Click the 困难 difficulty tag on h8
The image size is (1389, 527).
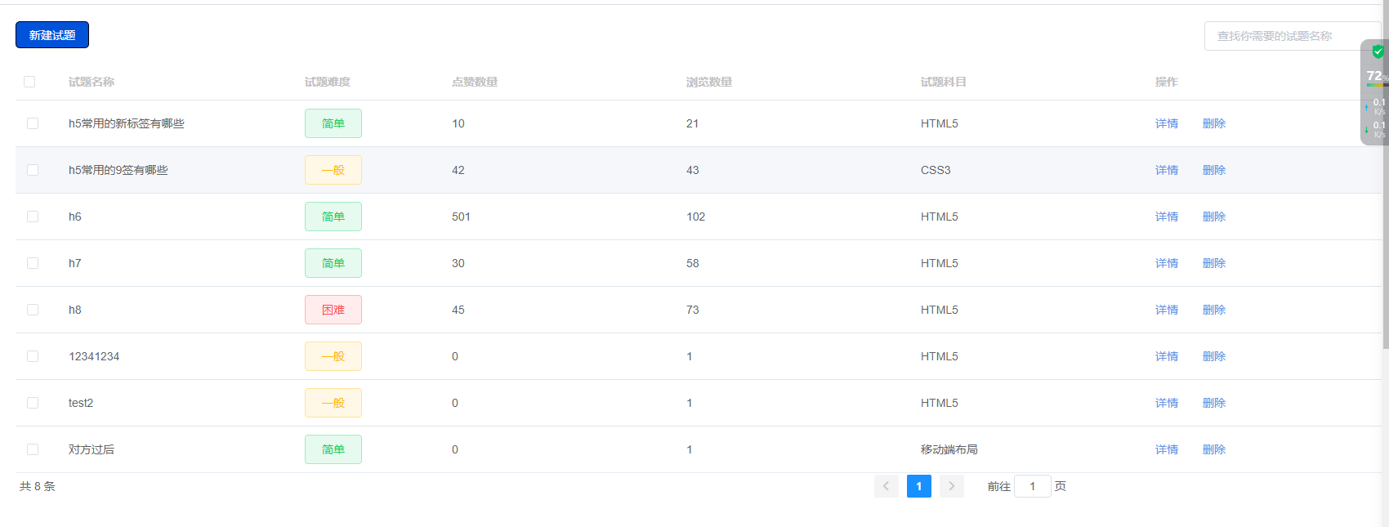point(333,310)
